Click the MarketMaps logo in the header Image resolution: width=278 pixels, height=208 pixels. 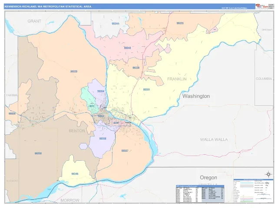click(261, 6)
